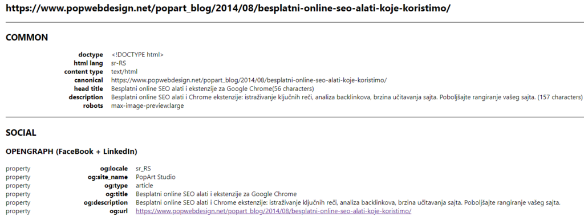Click 'property' in the og:site_name row
584x216 pixels.
click(18, 177)
